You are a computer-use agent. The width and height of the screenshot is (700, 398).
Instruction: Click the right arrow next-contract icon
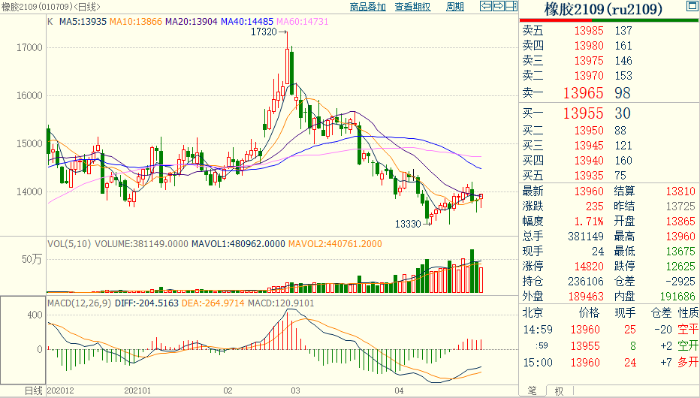coord(498,6)
